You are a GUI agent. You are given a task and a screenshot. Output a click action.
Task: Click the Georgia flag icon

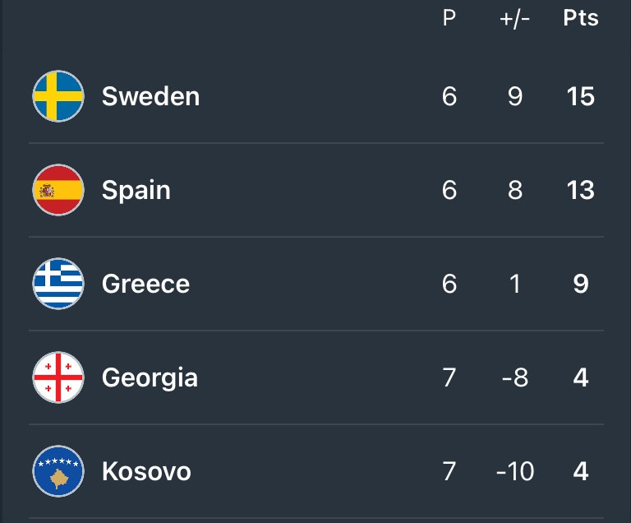coord(58,377)
